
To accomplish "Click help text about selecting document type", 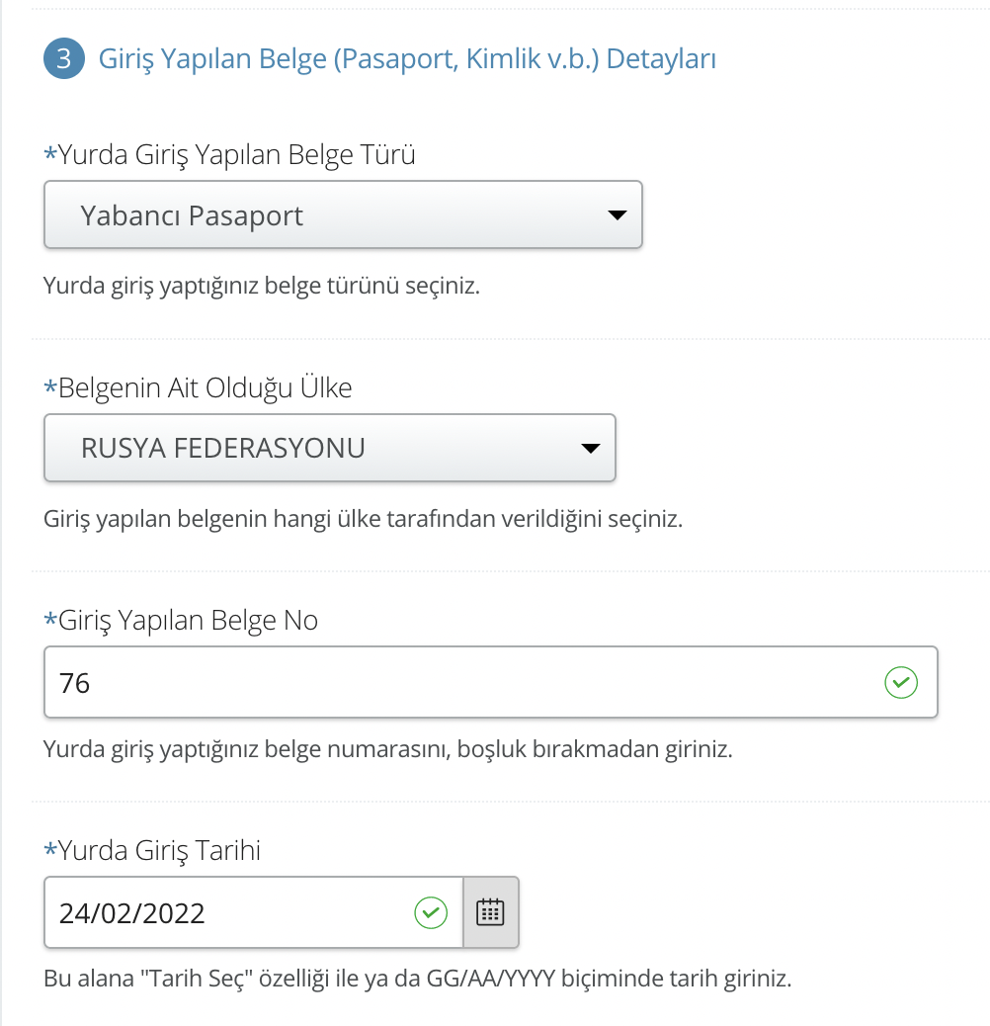I will (262, 287).
